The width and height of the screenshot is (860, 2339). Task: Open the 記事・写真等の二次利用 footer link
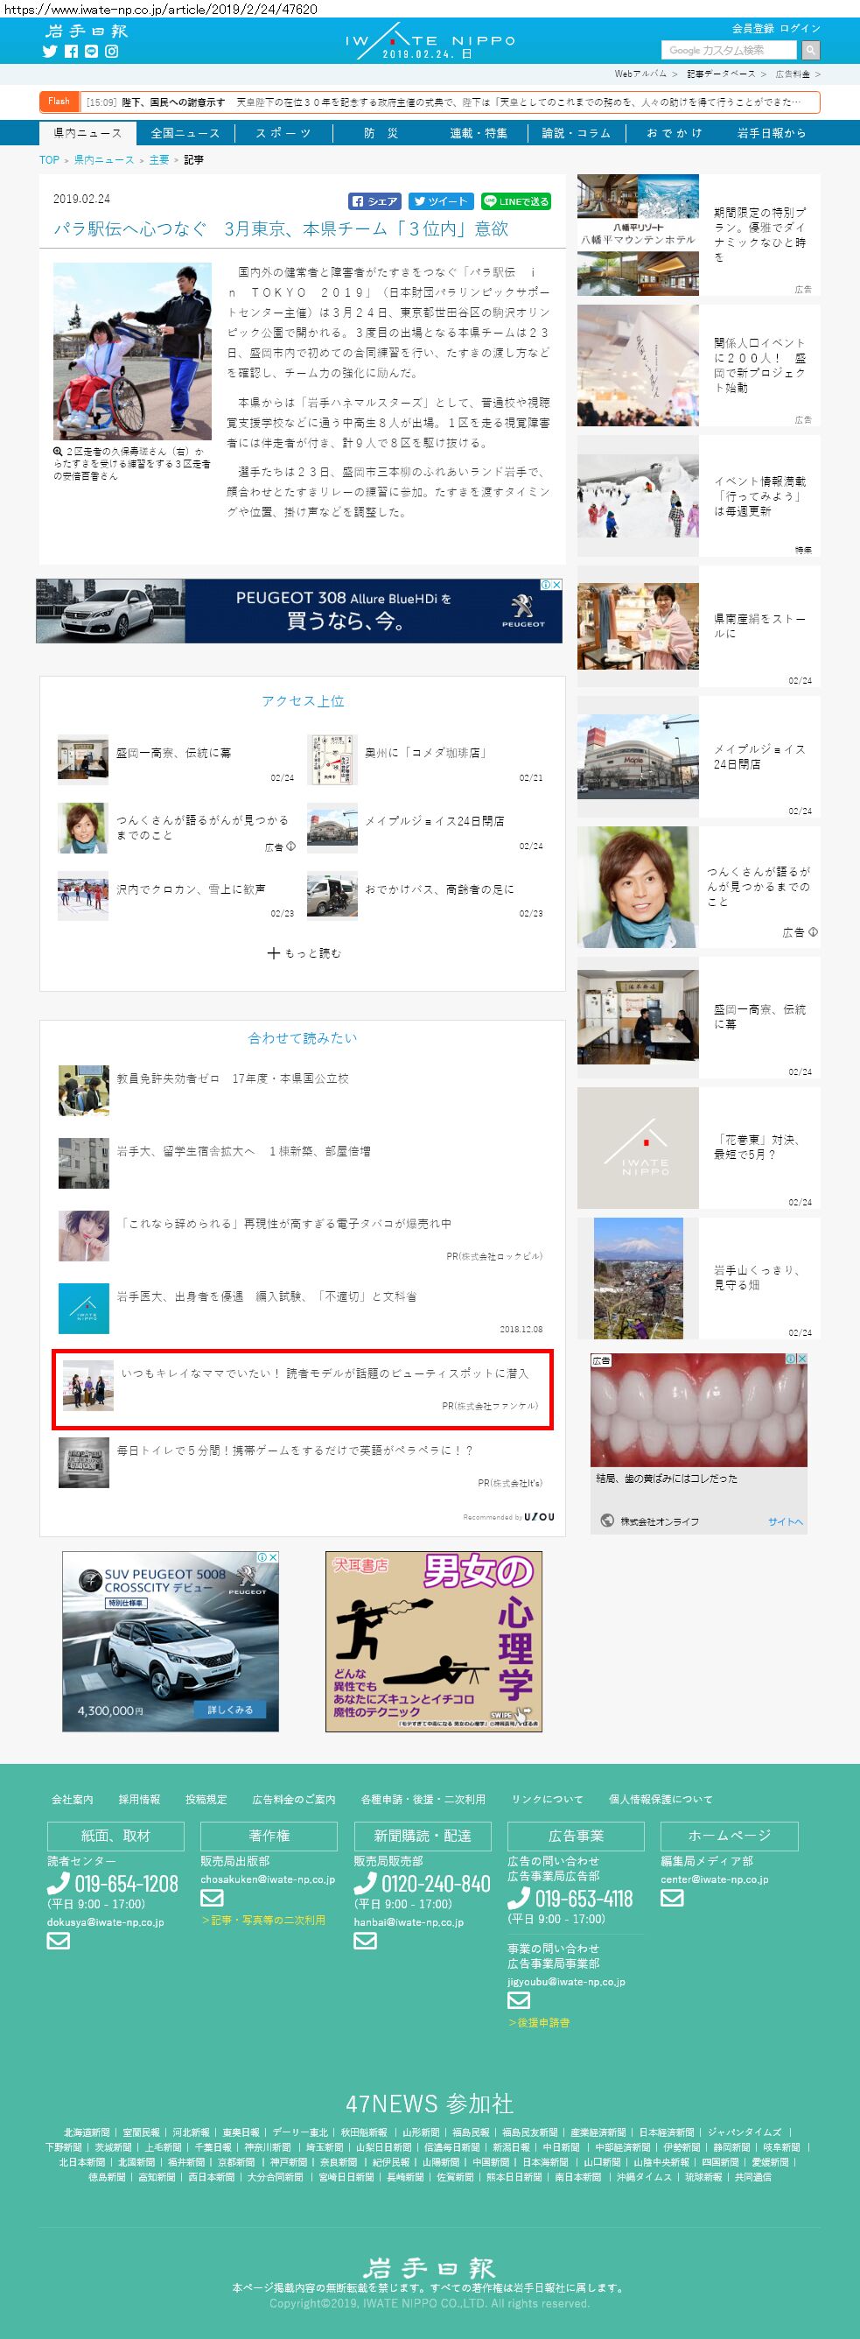[x=263, y=1920]
